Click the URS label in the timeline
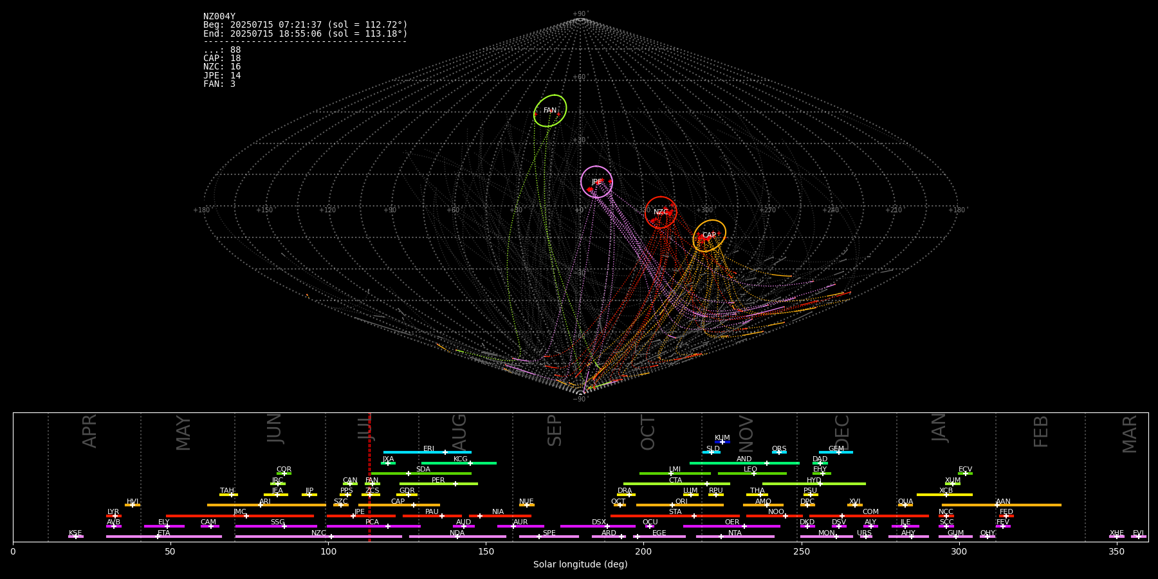This screenshot has width=1158, height=579. (x=864, y=533)
